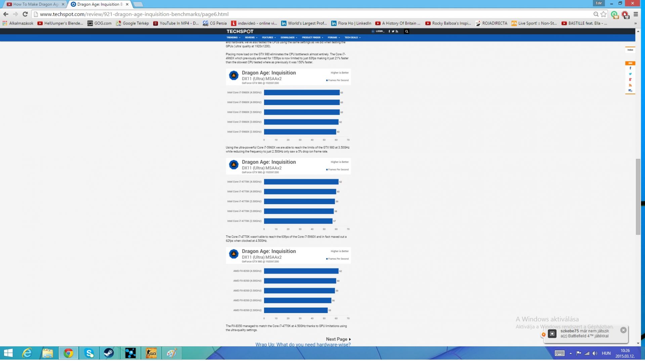This screenshot has width=645, height=361.
Task: Open the article Index button
Action: (x=630, y=50)
